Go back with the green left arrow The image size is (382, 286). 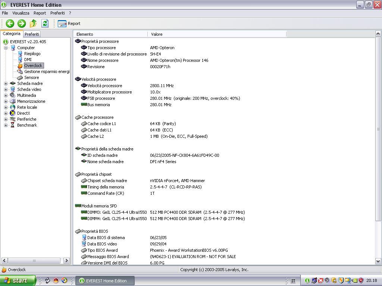point(10,23)
